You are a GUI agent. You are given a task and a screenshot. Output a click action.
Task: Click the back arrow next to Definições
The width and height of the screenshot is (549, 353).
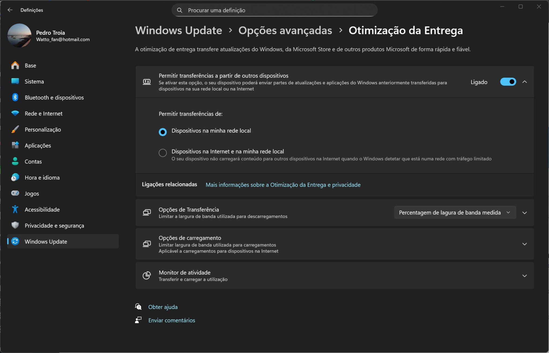coord(10,10)
